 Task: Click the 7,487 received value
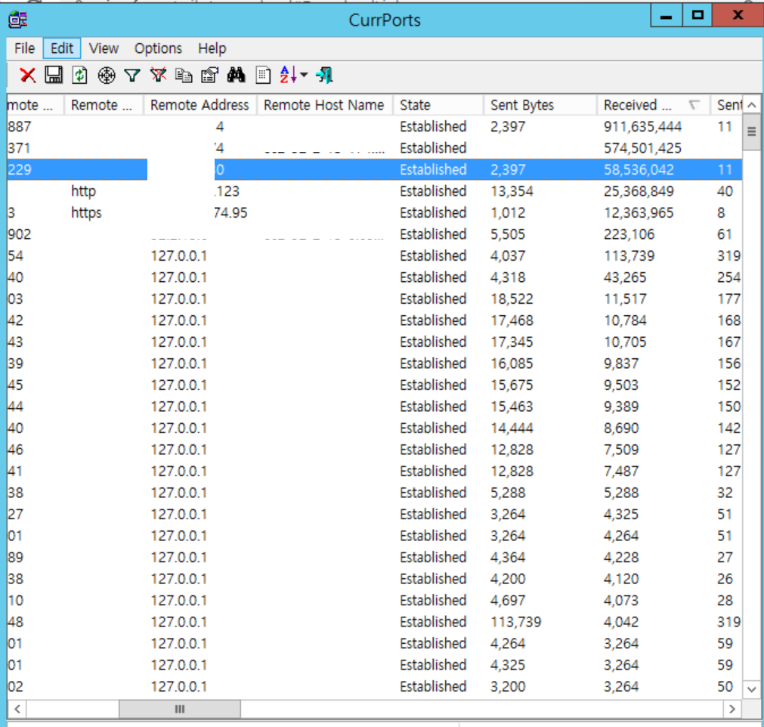[x=621, y=471]
